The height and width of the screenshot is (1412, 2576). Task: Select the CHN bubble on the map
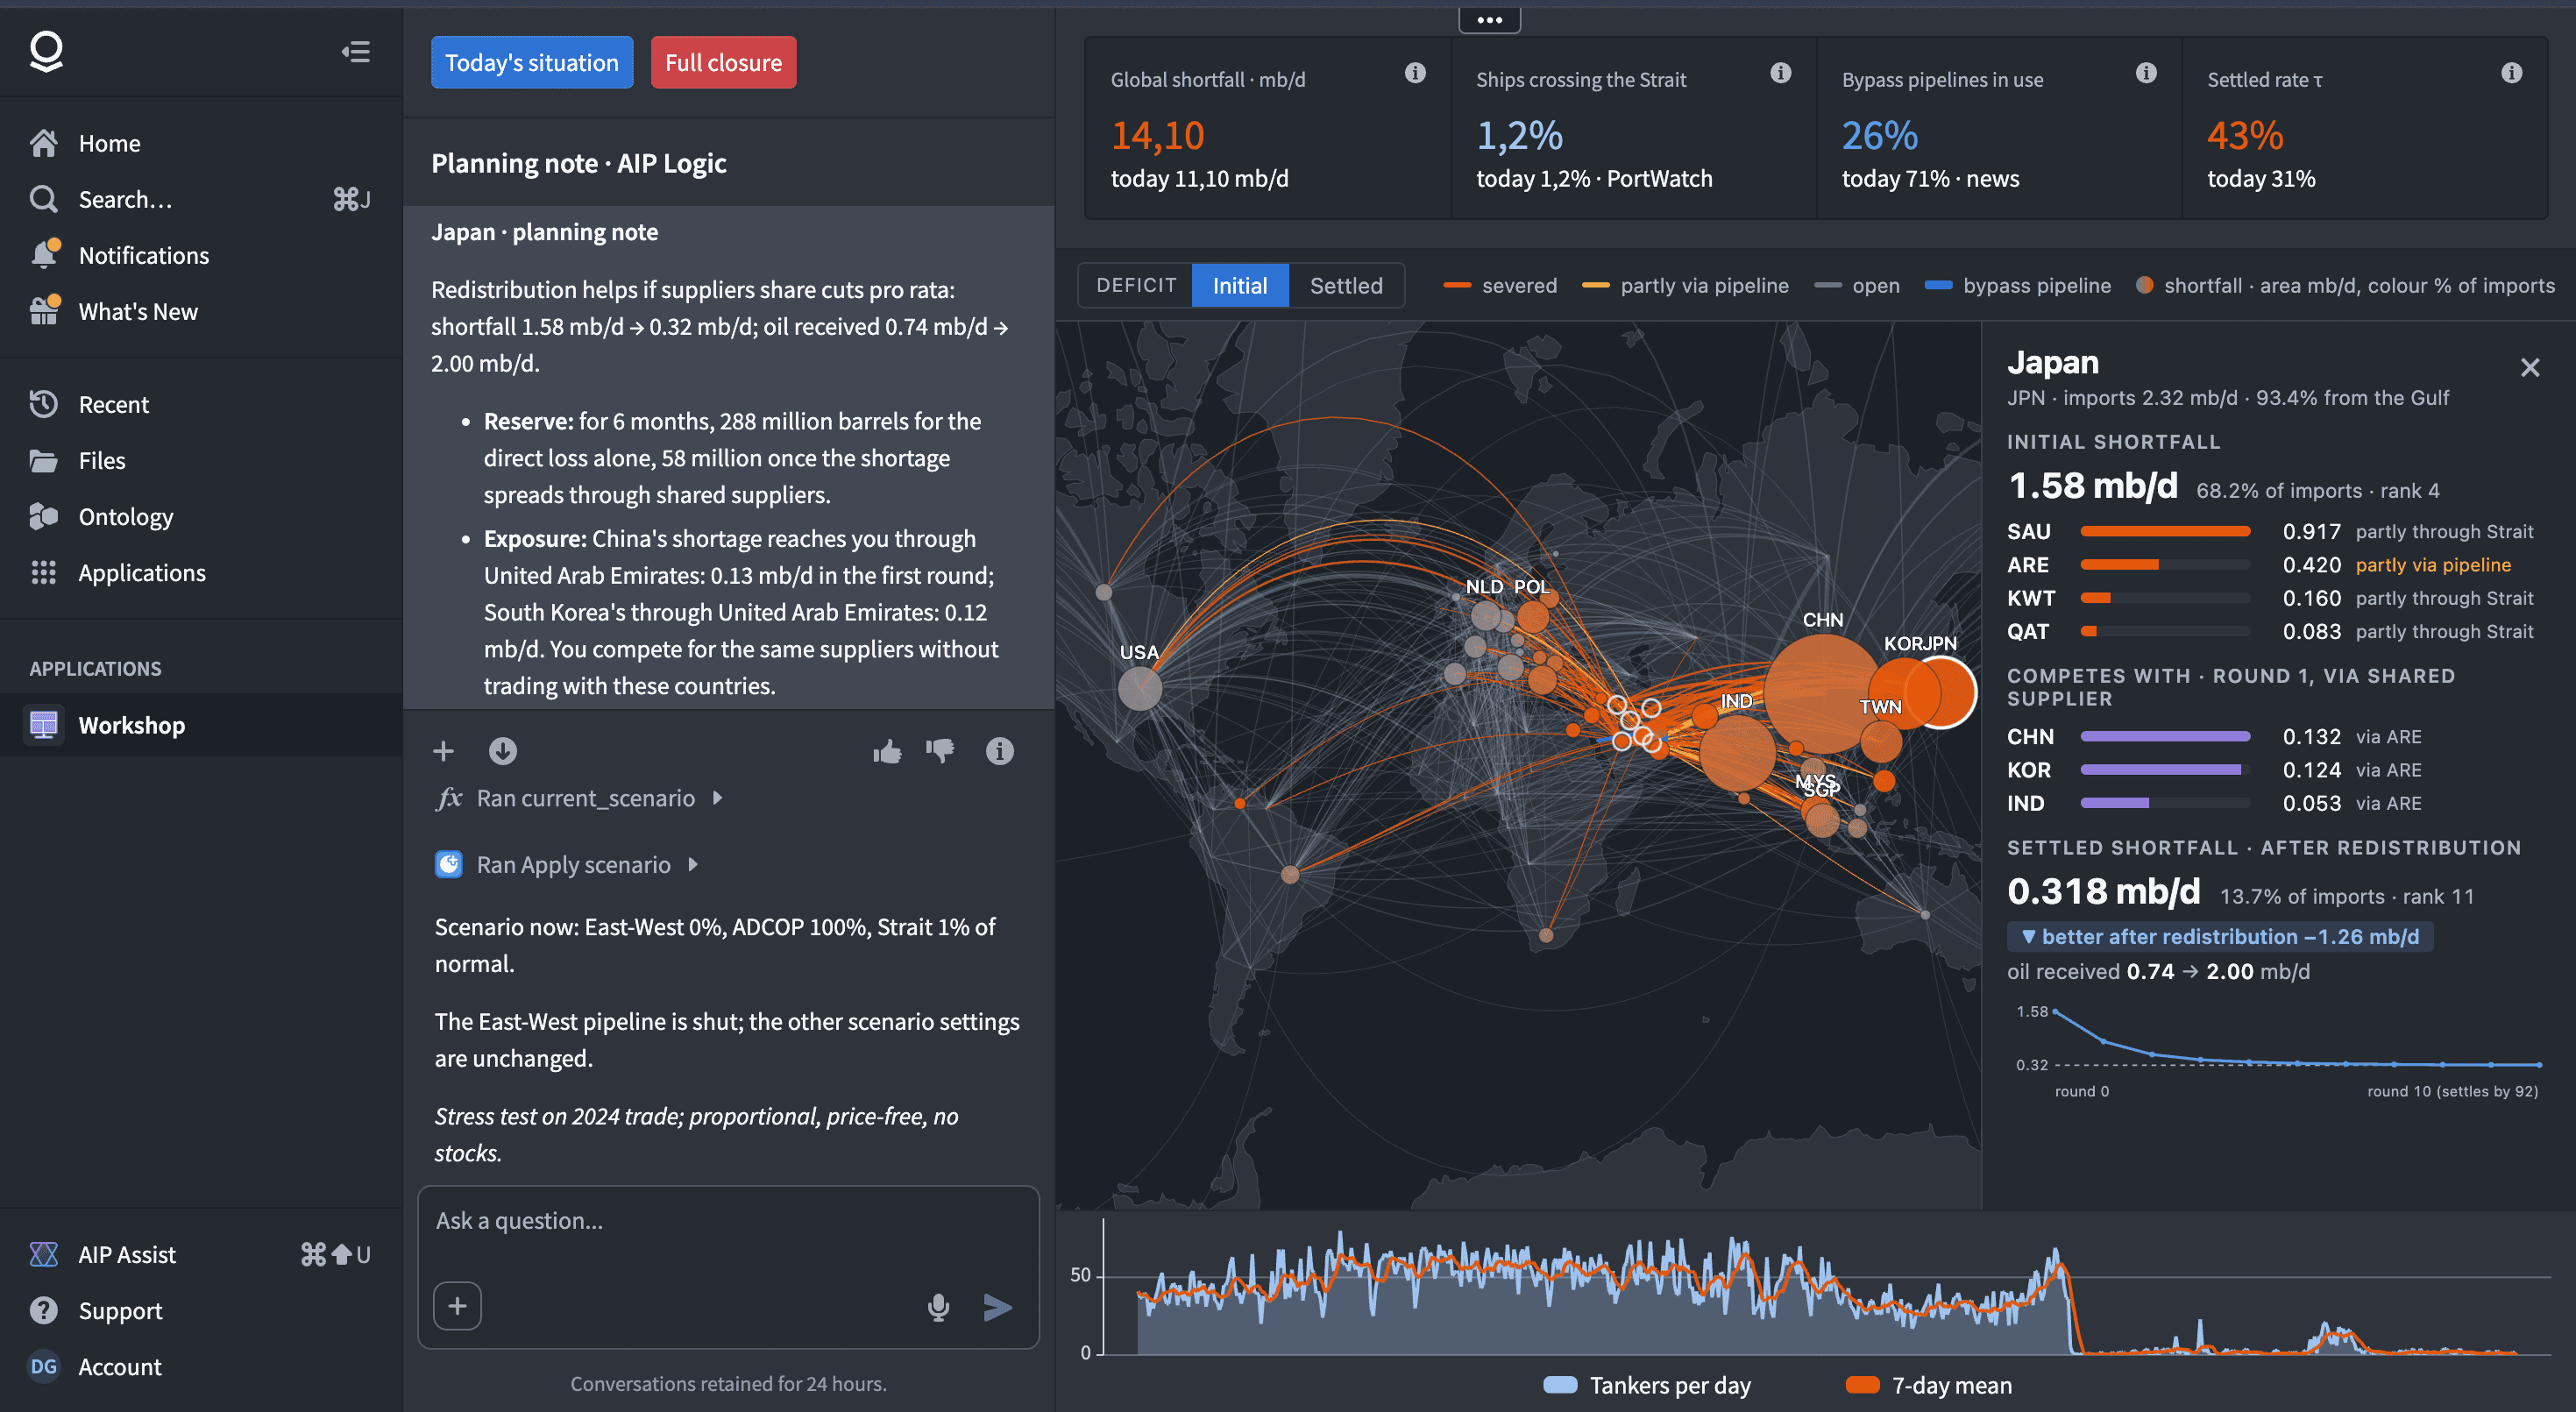tap(1822, 693)
